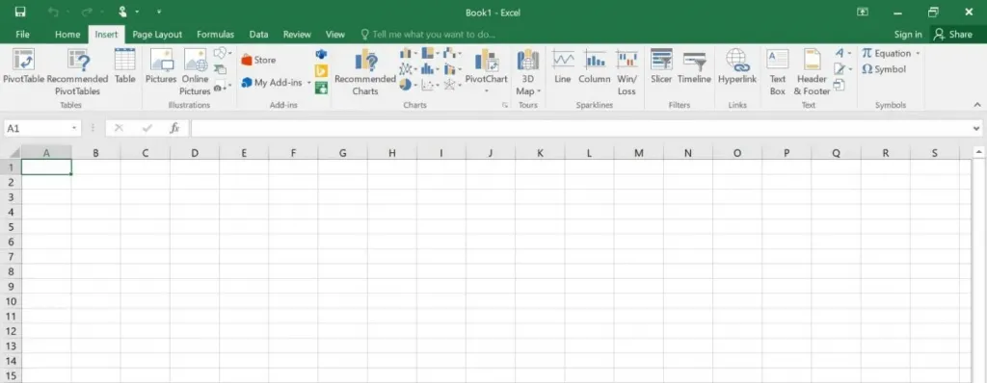Viewport: 987px width, 383px height.
Task: Open the scatter chart dropdown
Action: pos(431,85)
